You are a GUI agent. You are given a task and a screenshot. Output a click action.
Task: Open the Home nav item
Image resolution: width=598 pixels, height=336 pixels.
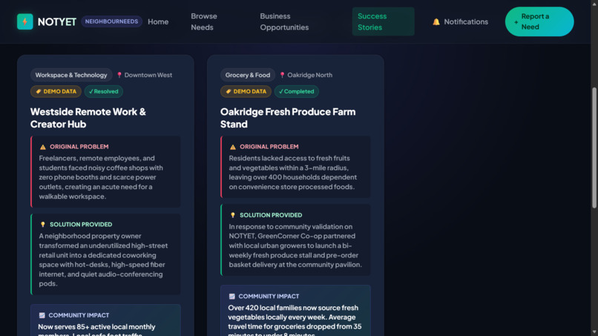click(158, 22)
